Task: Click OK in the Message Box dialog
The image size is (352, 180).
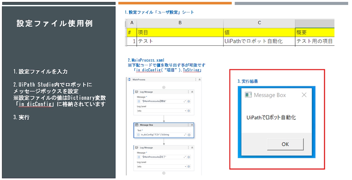Action: (285, 144)
